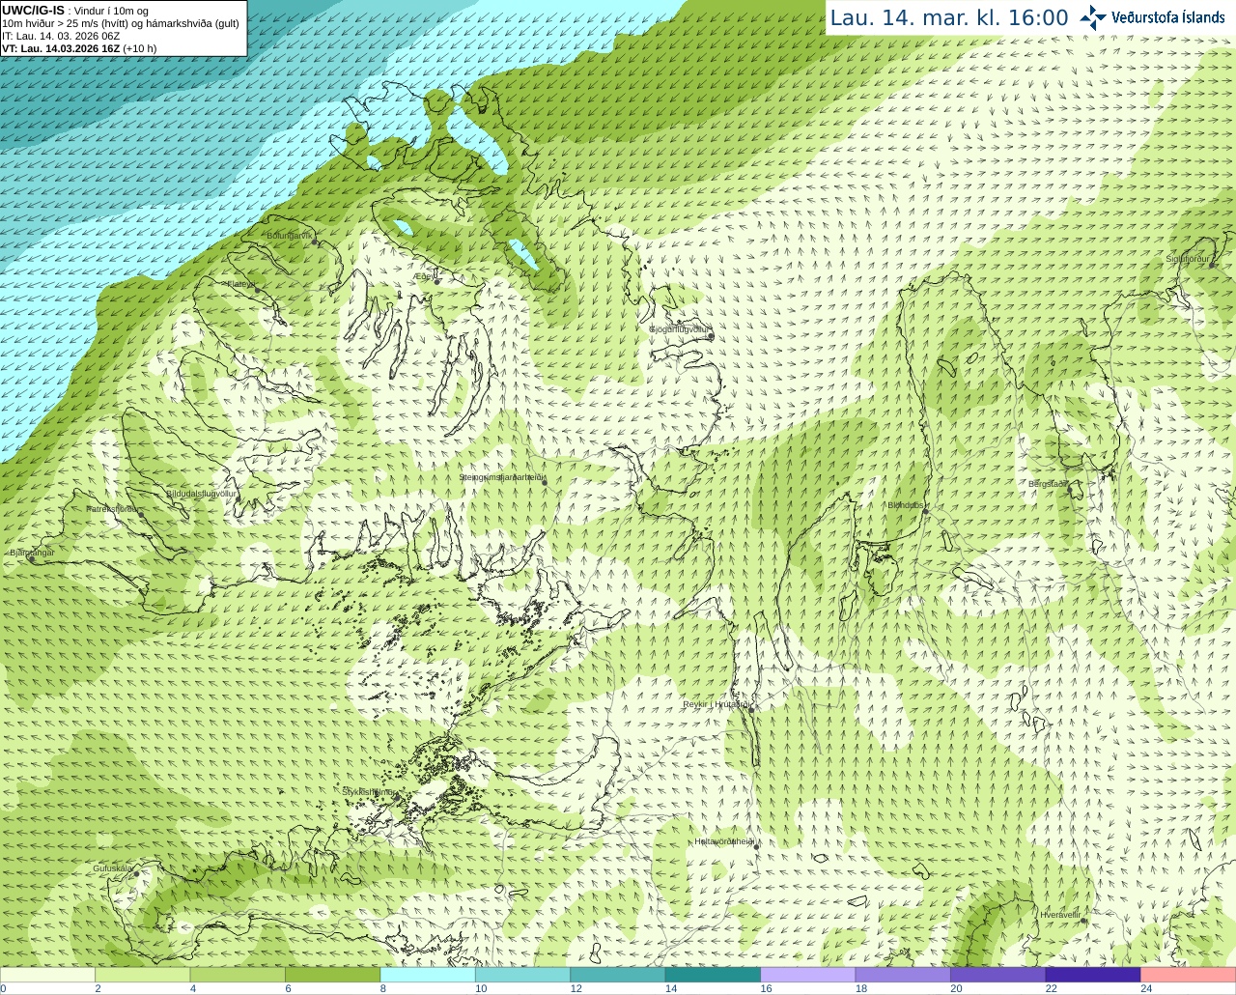
Task: Select the 4–6 m/s legend color
Action: point(238,975)
